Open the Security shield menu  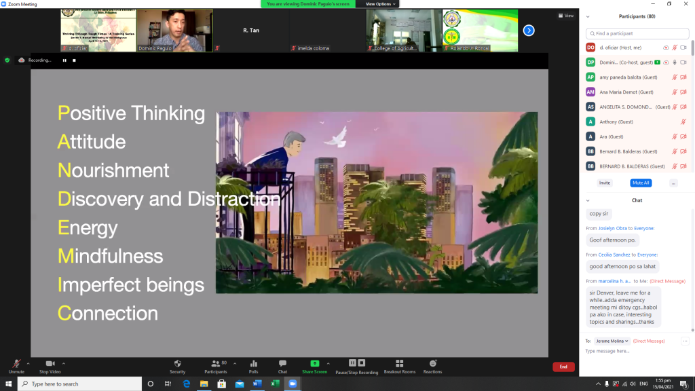(x=177, y=366)
